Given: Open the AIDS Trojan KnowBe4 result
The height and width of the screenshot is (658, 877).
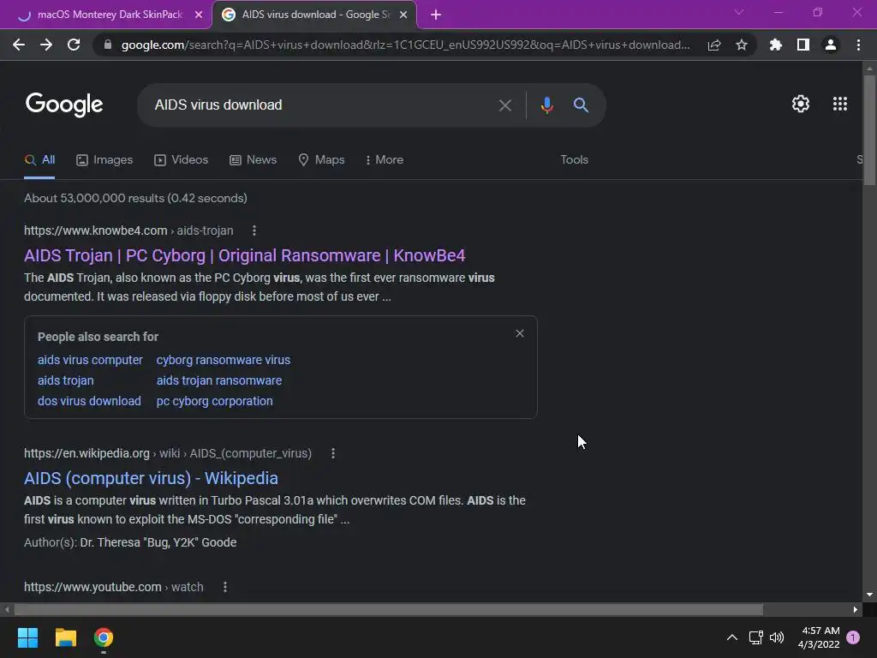Looking at the screenshot, I should (x=244, y=255).
